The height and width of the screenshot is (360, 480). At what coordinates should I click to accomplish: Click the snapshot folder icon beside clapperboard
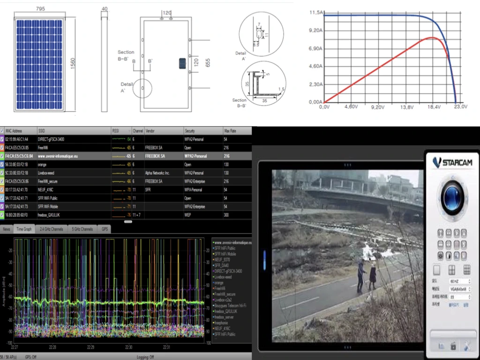(x=441, y=346)
